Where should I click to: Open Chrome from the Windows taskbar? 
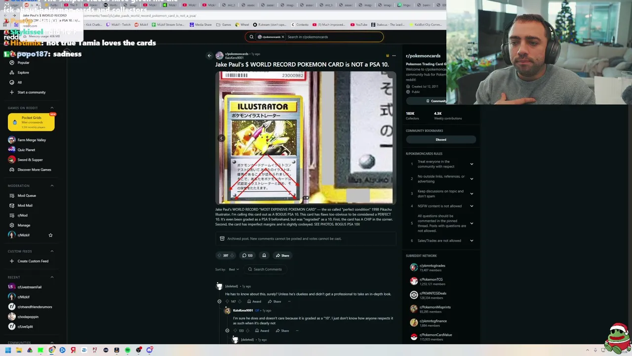[x=51, y=350]
